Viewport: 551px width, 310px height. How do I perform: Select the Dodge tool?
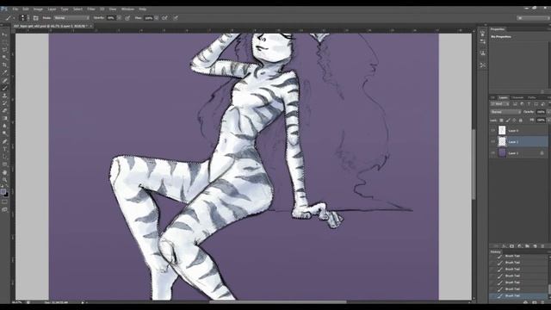click(4, 133)
